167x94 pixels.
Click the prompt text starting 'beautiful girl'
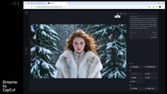click(x=143, y=23)
